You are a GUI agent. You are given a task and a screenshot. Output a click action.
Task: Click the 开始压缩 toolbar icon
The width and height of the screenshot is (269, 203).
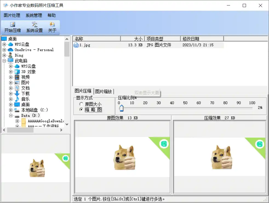13,24
